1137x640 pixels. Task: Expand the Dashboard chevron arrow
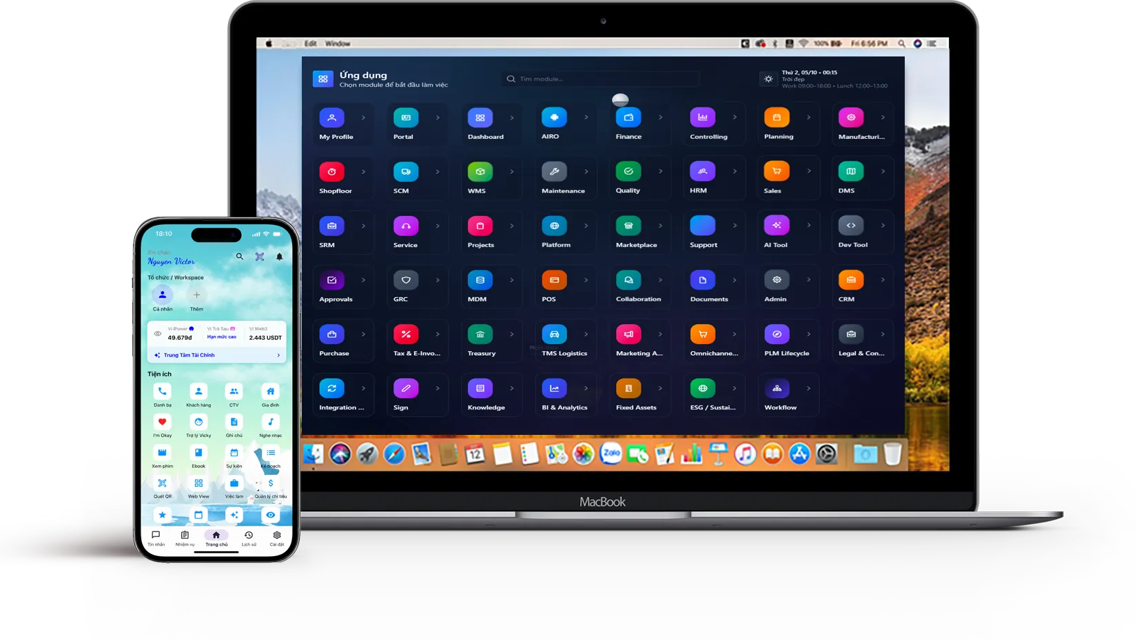pyautogui.click(x=512, y=118)
